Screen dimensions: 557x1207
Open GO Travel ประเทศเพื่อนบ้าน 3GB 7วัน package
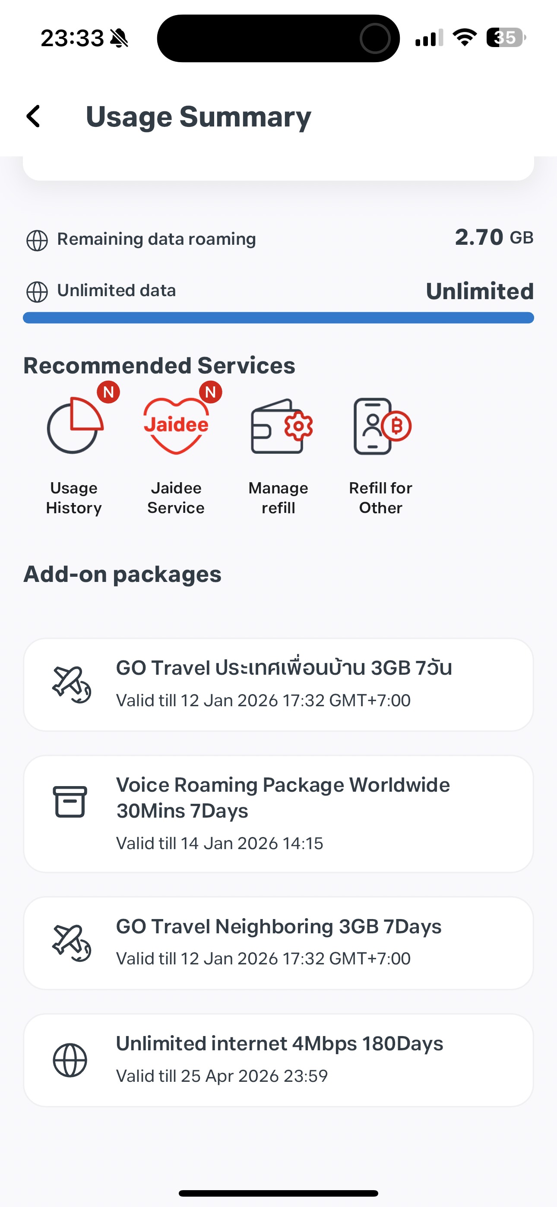point(278,685)
